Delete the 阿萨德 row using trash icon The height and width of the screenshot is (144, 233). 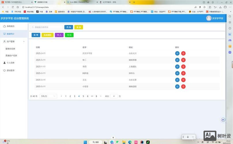[x=183, y=73]
